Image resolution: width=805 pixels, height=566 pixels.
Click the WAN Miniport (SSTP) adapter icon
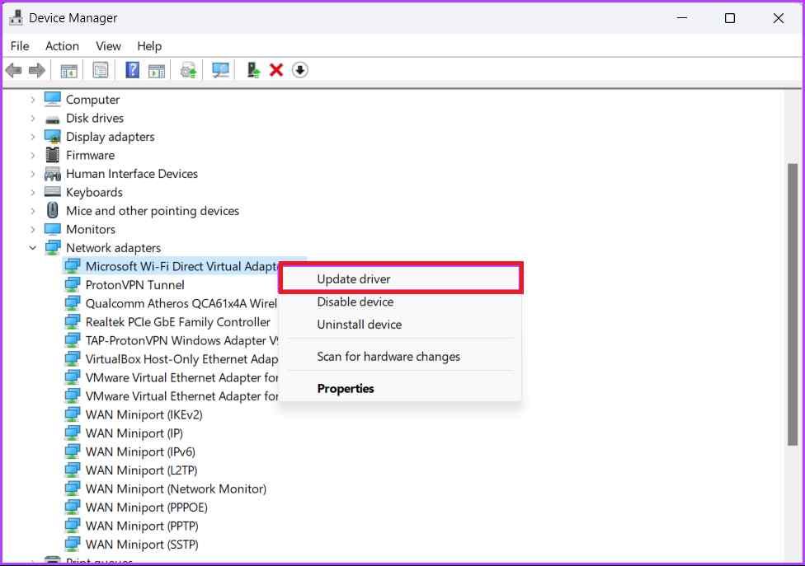(x=73, y=544)
